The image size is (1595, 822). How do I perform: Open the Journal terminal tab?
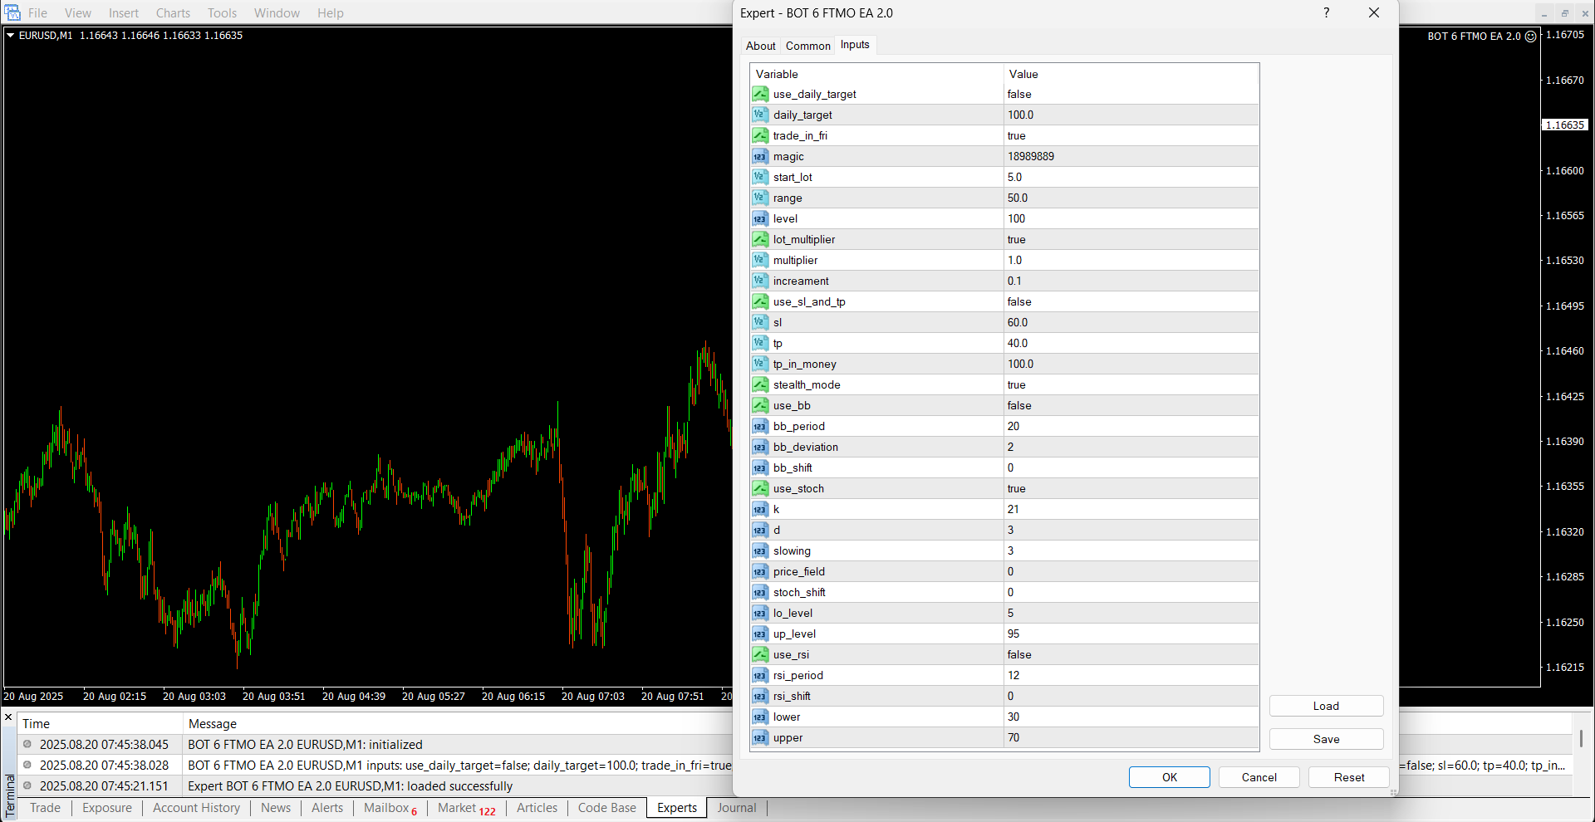click(x=736, y=808)
